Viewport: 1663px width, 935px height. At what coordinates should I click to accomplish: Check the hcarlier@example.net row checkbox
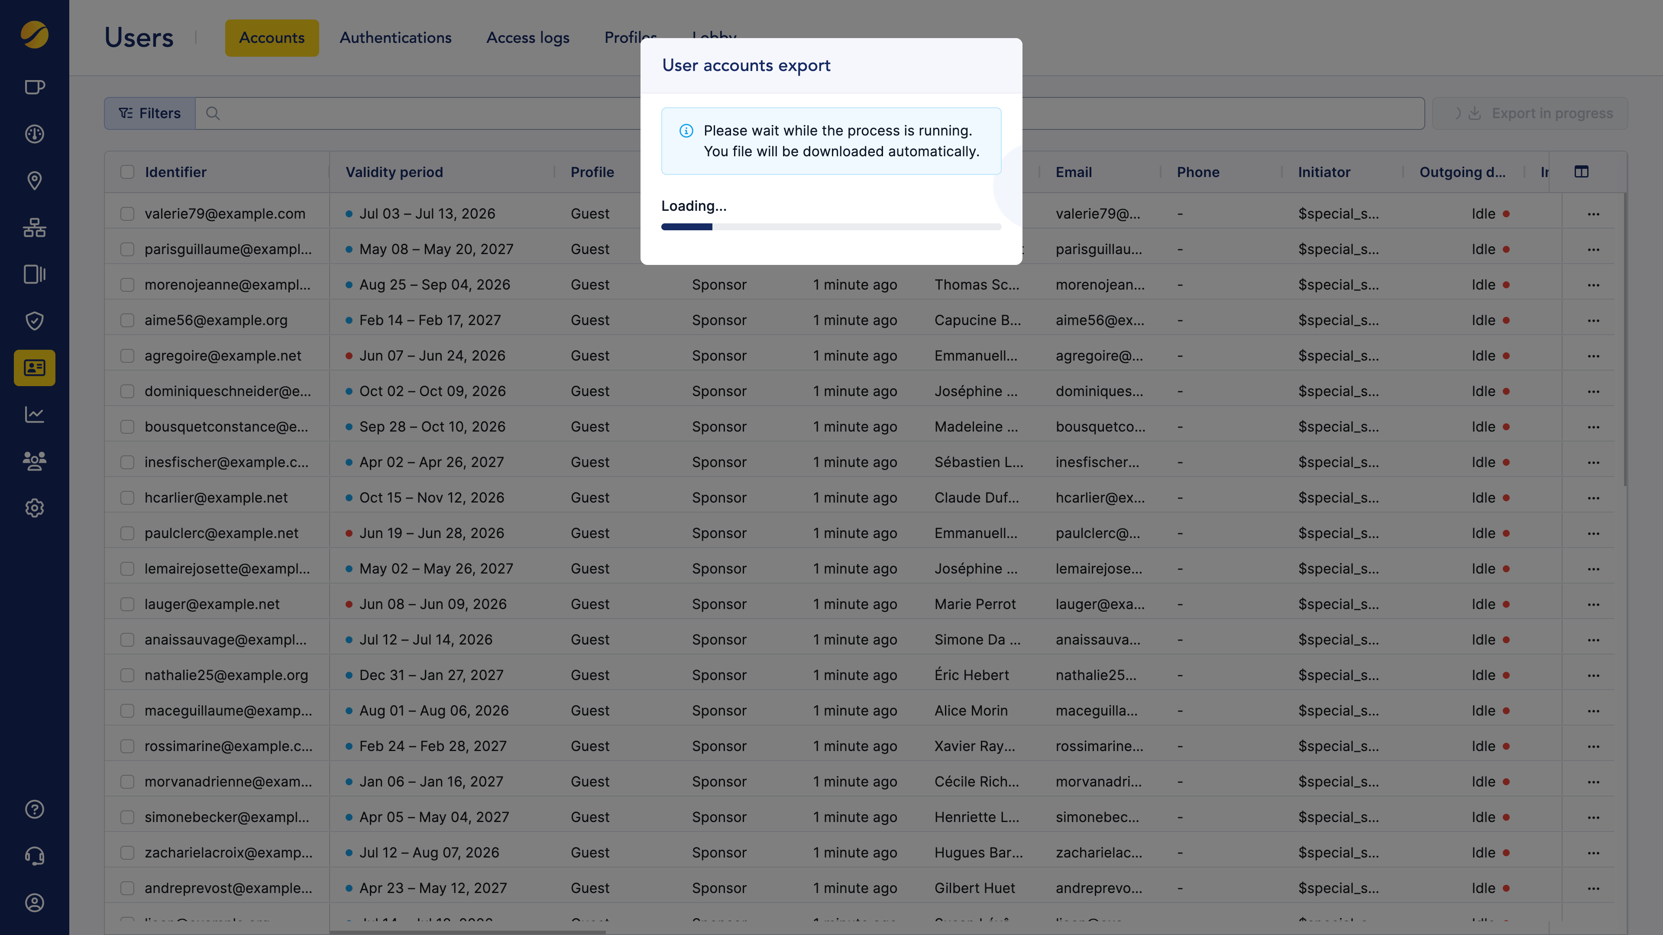pyautogui.click(x=127, y=497)
